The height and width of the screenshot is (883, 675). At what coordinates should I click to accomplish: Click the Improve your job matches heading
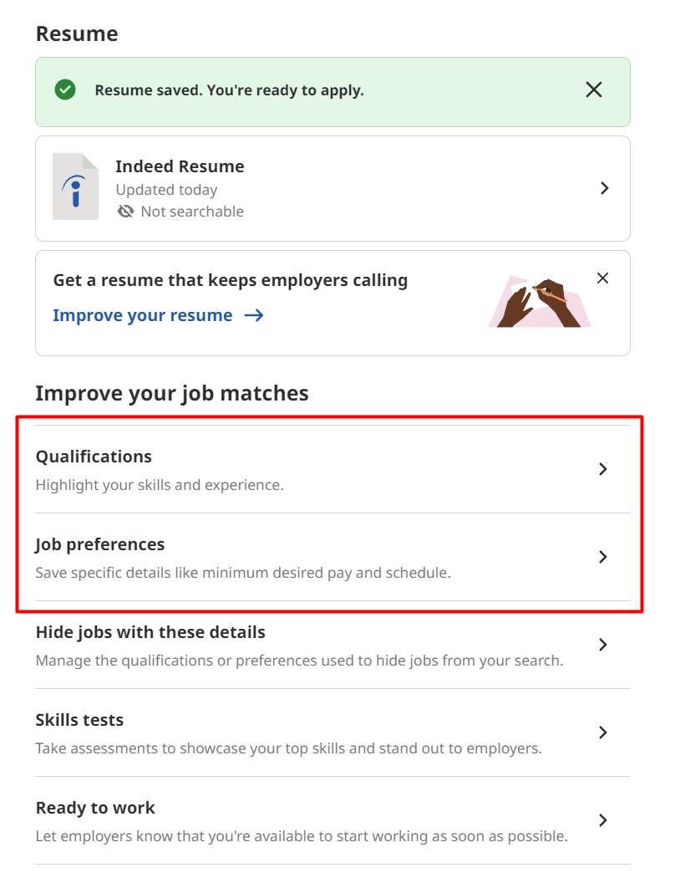point(171,393)
